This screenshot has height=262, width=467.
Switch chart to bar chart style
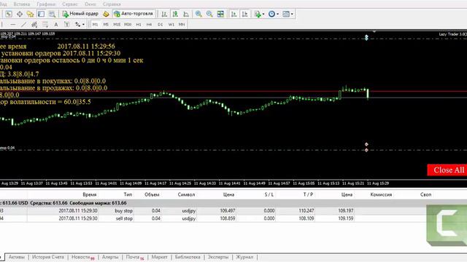point(164,14)
